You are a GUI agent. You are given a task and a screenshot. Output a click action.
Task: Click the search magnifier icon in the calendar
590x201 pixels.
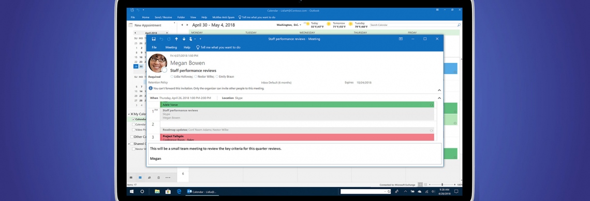click(459, 25)
